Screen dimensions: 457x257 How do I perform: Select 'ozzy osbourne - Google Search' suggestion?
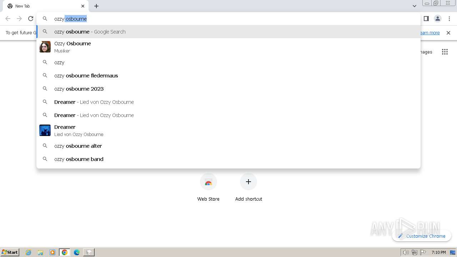[228, 32]
